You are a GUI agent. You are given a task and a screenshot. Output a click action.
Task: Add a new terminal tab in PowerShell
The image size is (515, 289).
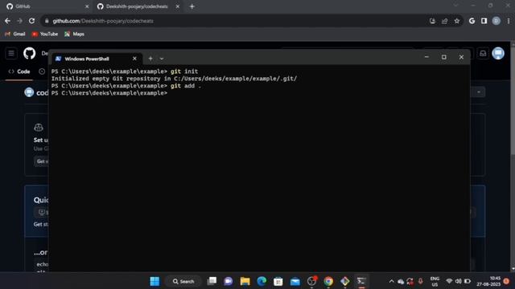[x=150, y=59]
